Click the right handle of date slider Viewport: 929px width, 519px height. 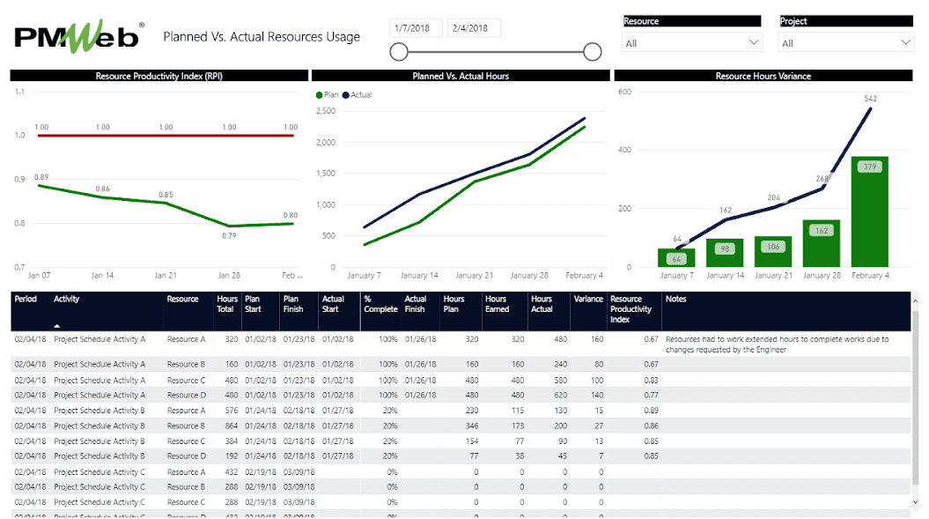pos(593,52)
